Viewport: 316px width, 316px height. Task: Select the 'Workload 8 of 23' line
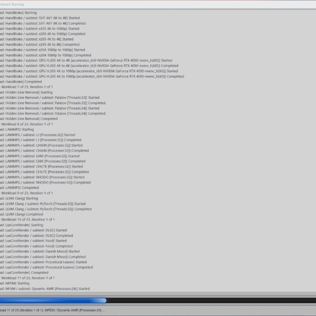coord(26,124)
